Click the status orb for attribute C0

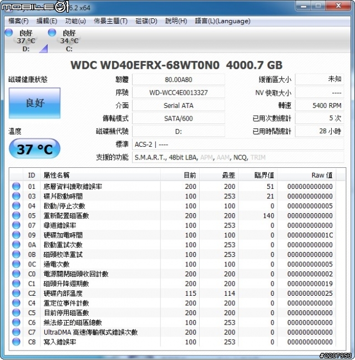point(16,274)
